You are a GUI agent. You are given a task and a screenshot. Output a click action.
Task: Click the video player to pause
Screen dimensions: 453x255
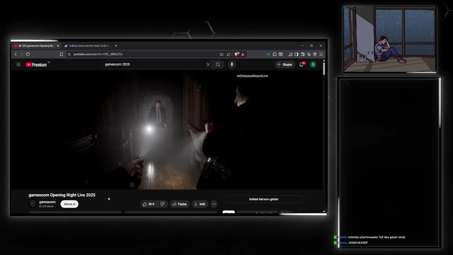tap(166, 130)
